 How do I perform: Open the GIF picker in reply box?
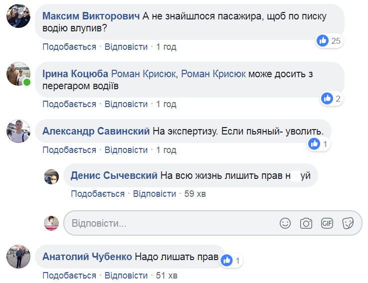pos(327,223)
